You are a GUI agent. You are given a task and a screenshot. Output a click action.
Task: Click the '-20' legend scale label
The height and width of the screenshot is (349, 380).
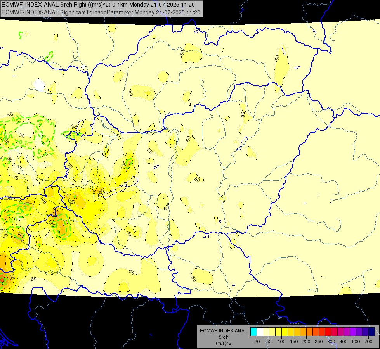point(256,342)
